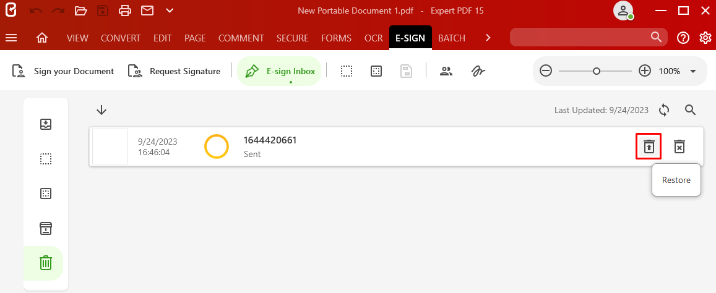Open the FORMS ribbon tab
Screen dimensions: 716x293
337,38
